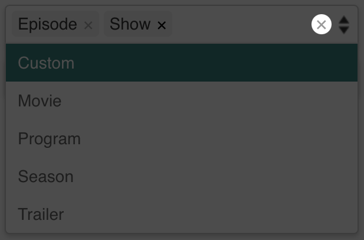Add Trailer as a selected type
364x240 pixels.
pos(182,214)
